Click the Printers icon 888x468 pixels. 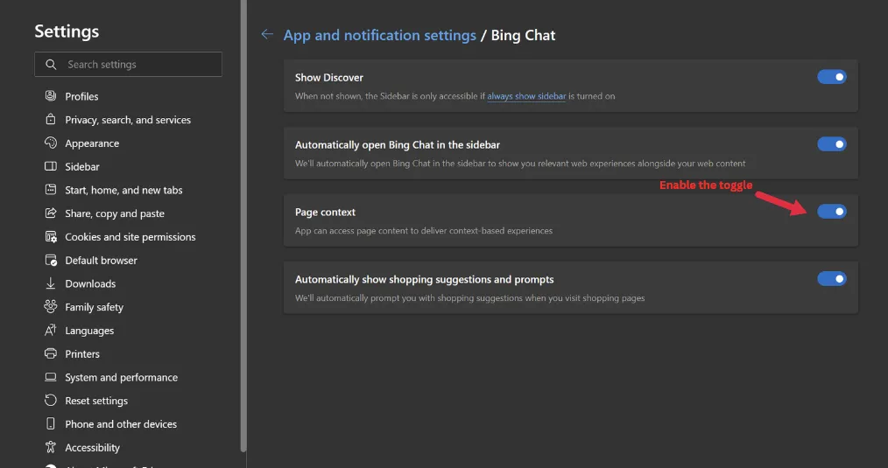tap(51, 353)
